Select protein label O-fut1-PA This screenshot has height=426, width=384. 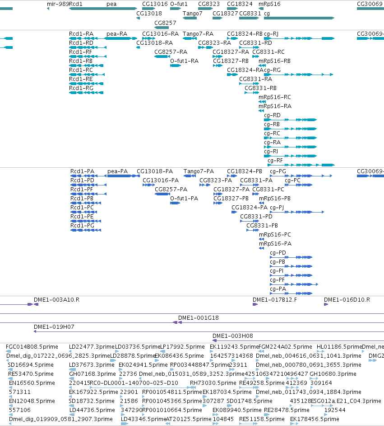[x=184, y=199]
